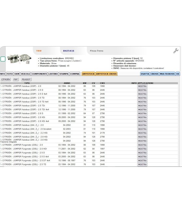
Task: Switch to the LISTINO tab
Action: (53, 74)
